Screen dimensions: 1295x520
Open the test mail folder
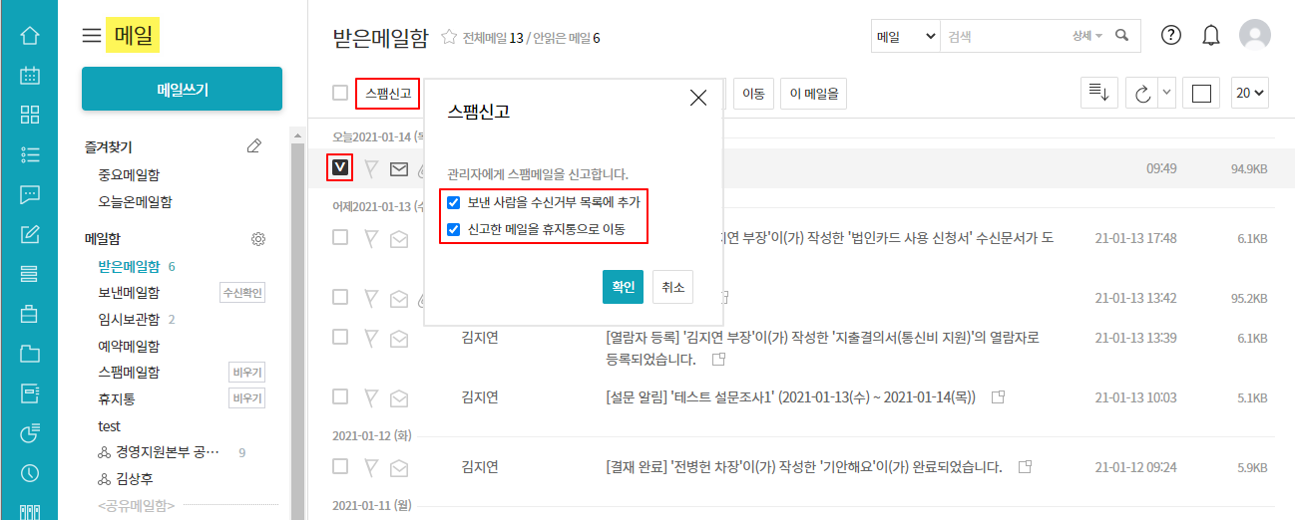(109, 425)
